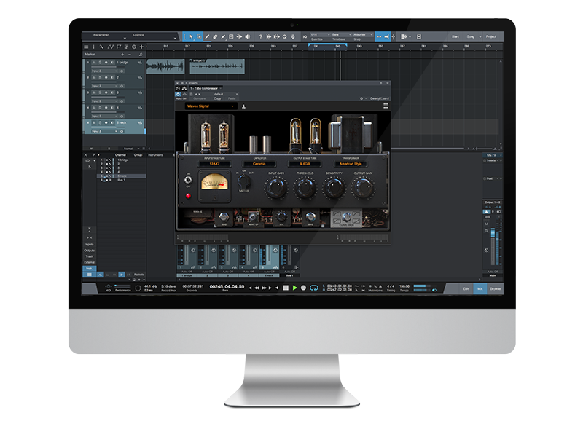Click the Remote button in mixer panel

coord(139,275)
